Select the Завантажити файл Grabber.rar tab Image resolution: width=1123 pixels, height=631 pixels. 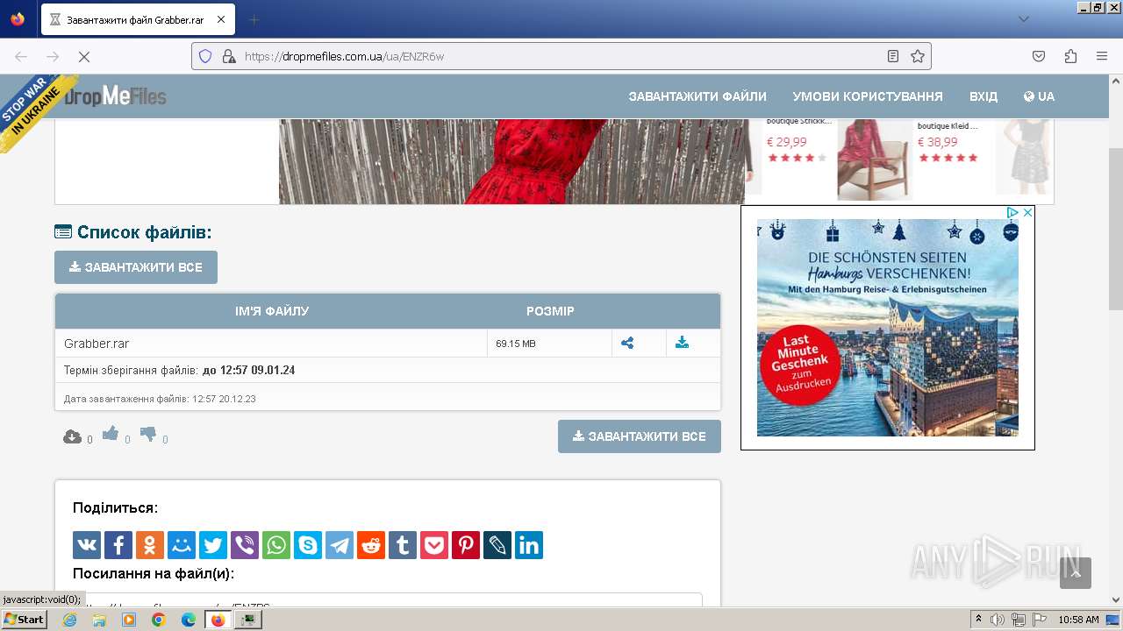137,19
